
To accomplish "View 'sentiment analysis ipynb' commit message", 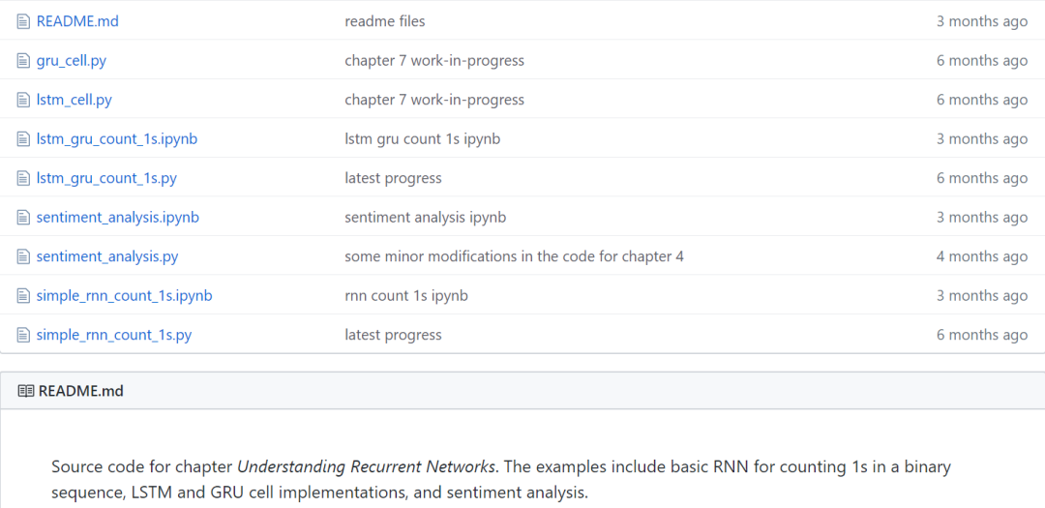I will [425, 217].
